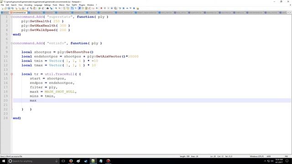The width and height of the screenshot is (292, 164).
Task: Open the Macro menu
Action: (62, 5)
